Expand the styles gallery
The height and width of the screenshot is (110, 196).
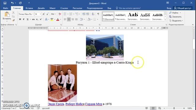[x=165, y=20]
